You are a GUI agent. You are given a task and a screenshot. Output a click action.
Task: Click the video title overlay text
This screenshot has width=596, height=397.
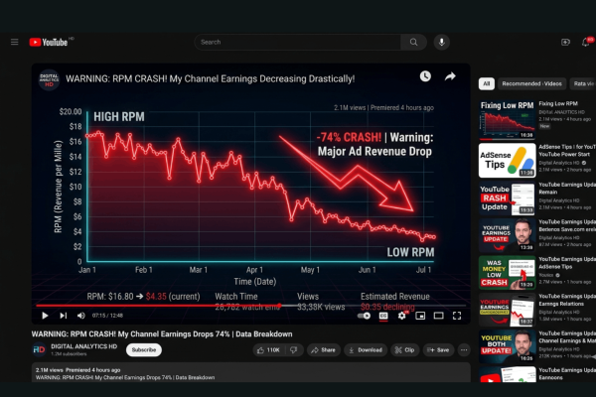pyautogui.click(x=210, y=79)
